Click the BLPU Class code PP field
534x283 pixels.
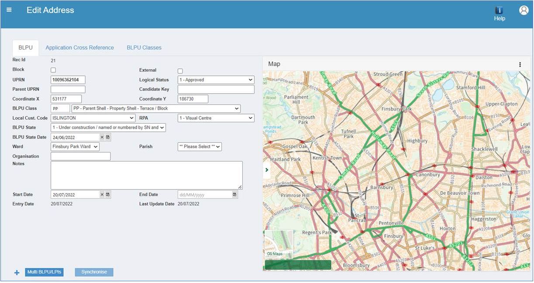tap(60, 108)
